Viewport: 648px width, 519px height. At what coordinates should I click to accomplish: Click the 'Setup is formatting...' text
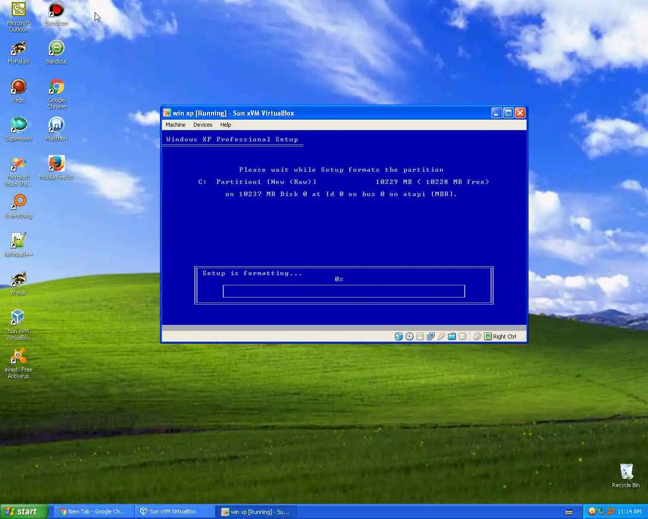tap(252, 273)
